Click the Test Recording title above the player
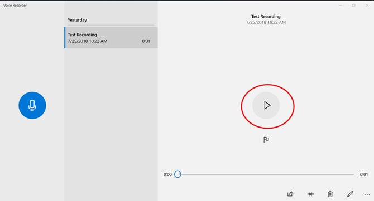This screenshot has height=201, width=374. point(266,16)
